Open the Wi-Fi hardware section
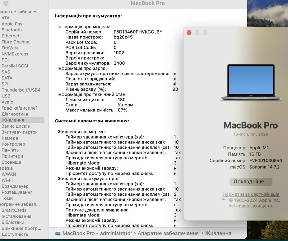The width and height of the screenshot is (288, 241). pyautogui.click(x=8, y=180)
